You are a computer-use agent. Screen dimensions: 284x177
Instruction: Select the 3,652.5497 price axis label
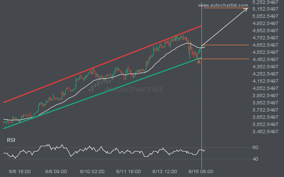click(x=265, y=117)
